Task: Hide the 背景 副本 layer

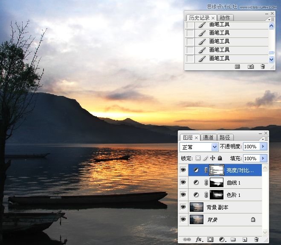Action: click(183, 207)
